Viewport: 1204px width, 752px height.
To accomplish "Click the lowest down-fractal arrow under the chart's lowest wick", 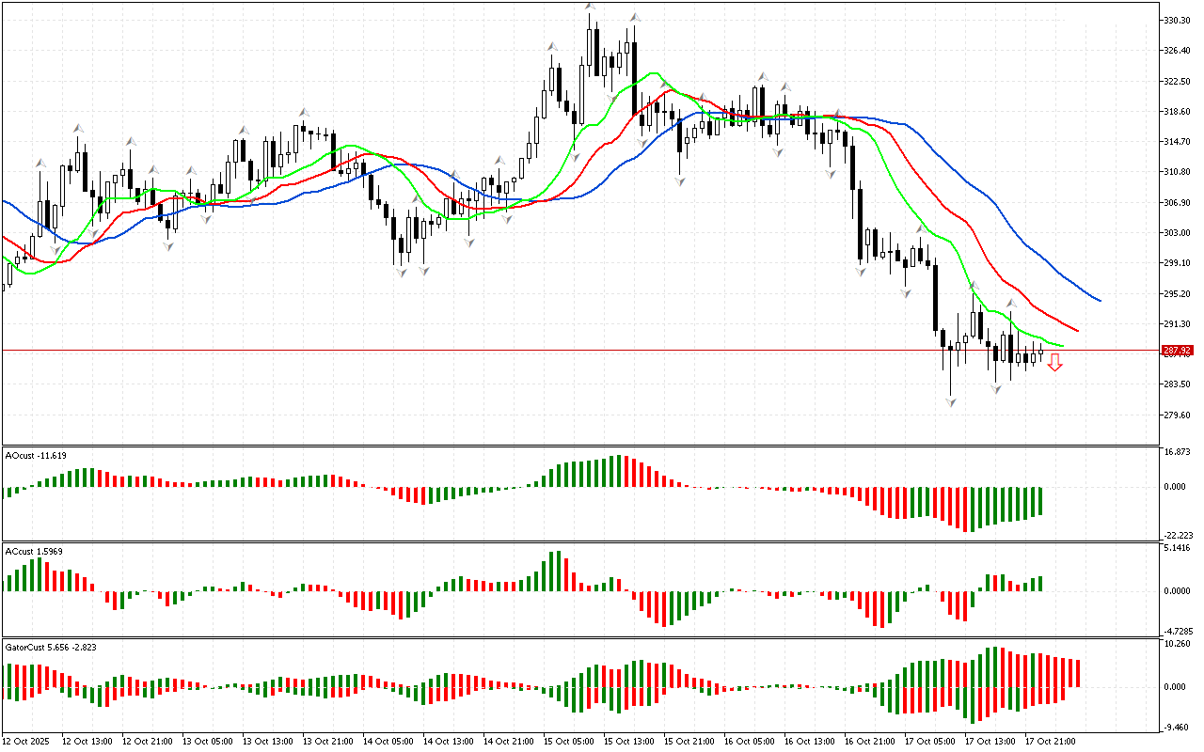I will click(x=951, y=401).
